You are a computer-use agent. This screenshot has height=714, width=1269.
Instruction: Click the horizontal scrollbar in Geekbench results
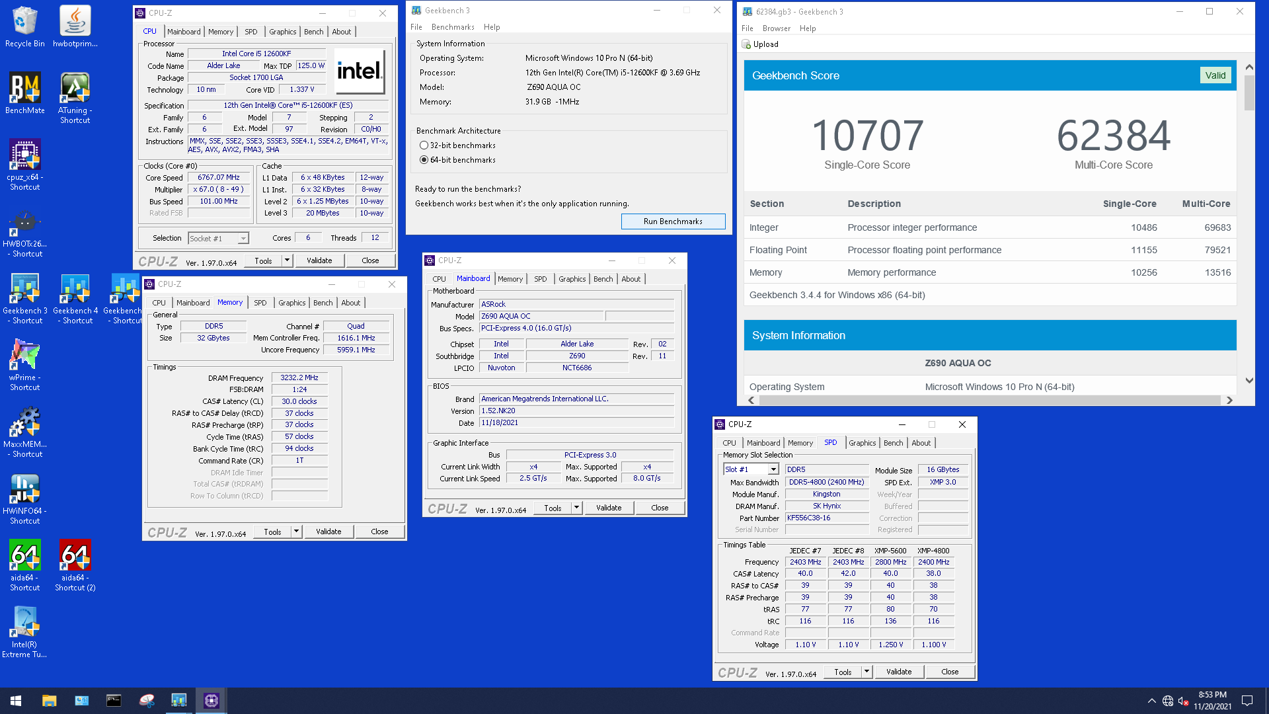pos(990,400)
